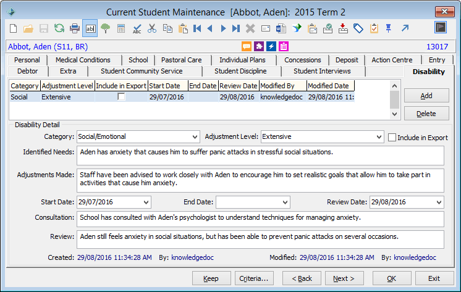Open the orange speech bubble notes icon
The image size is (461, 292).
247,46
